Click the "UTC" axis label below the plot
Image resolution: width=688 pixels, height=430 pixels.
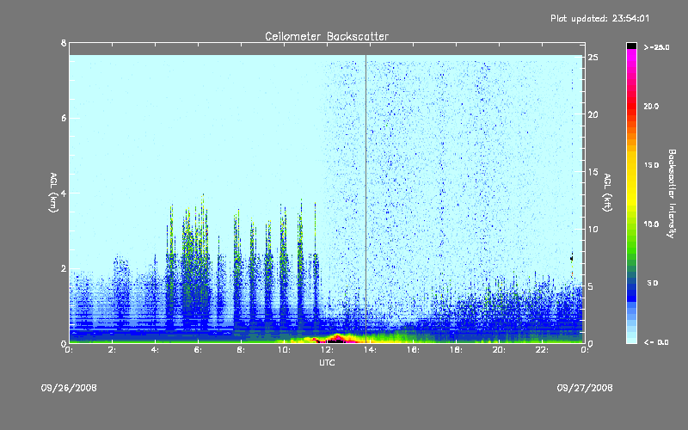point(327,362)
